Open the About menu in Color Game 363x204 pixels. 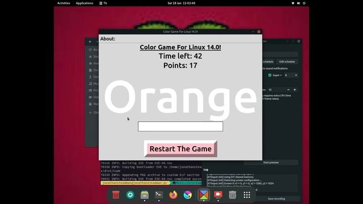pyautogui.click(x=108, y=39)
